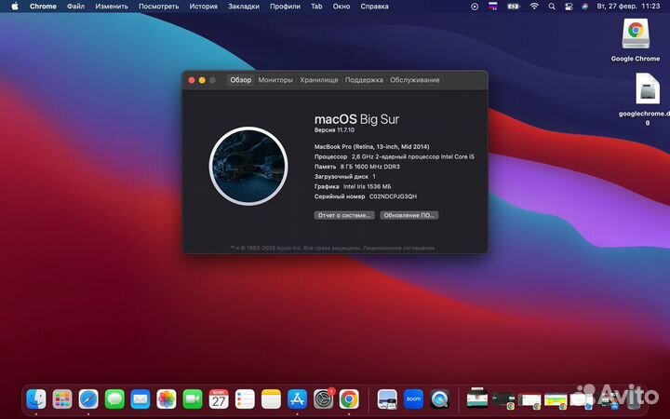This screenshot has height=419, width=670.
Task: Click the Версия 11.7.10 text
Action: [x=334, y=130]
